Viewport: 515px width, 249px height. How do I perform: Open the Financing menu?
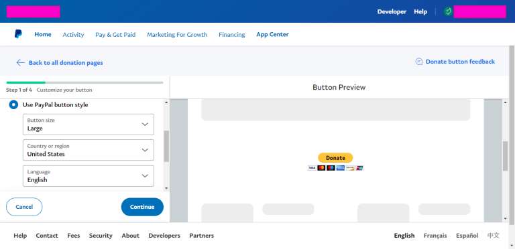coord(231,34)
